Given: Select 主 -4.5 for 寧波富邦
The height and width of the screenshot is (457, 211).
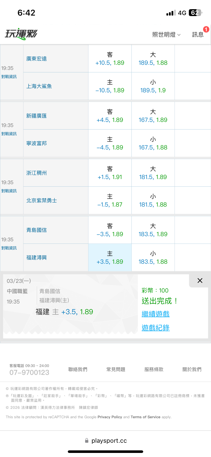Looking at the screenshot, I should [x=110, y=144].
